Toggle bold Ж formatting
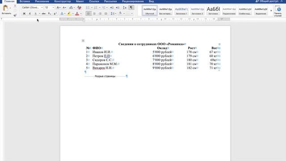This screenshot has height=161, width=286. [x=24, y=13]
